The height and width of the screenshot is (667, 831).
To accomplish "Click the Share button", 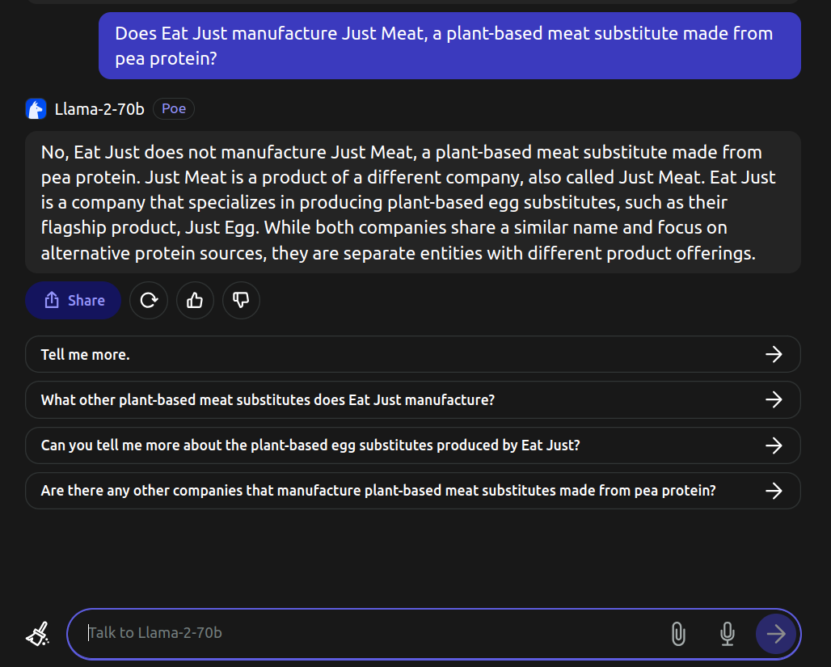I will click(73, 301).
